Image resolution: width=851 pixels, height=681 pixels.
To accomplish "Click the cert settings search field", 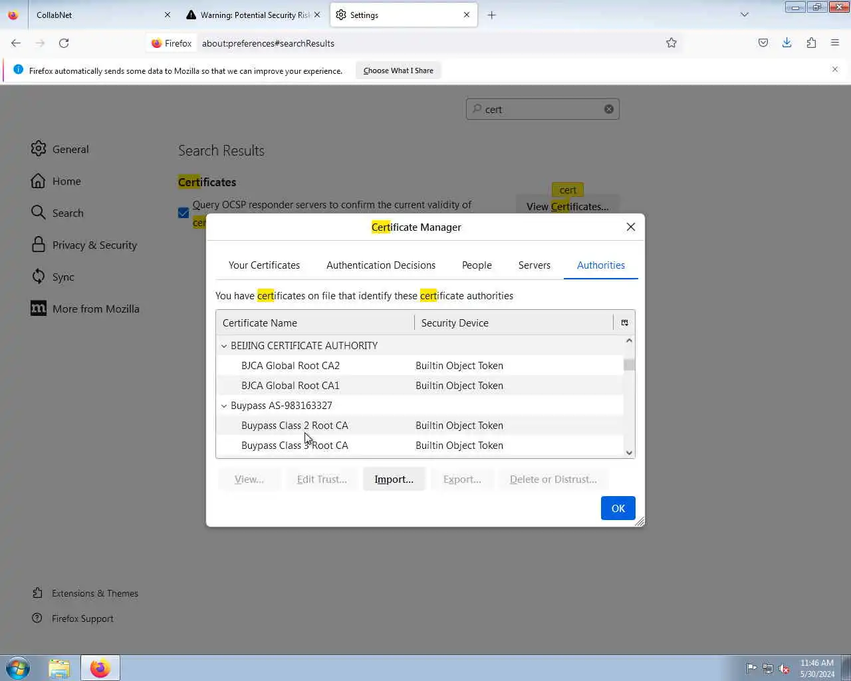I will click(543, 109).
